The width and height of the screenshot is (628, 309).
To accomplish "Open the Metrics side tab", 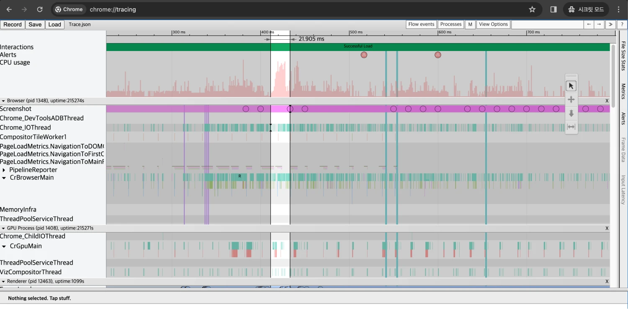I will (x=623, y=91).
